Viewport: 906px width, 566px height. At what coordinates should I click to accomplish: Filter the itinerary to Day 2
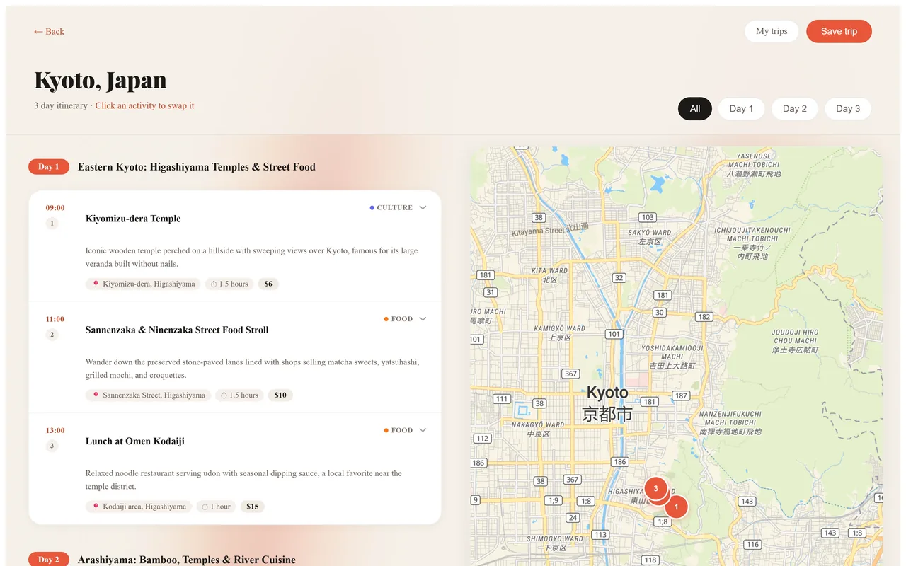(x=795, y=109)
